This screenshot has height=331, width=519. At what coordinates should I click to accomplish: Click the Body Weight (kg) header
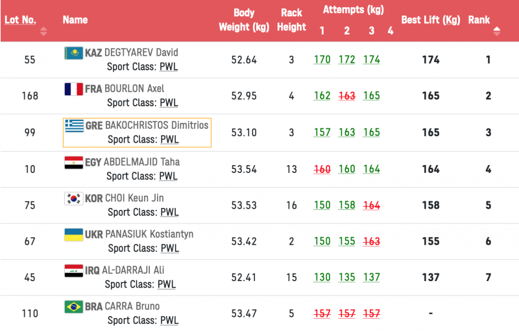coord(244,20)
